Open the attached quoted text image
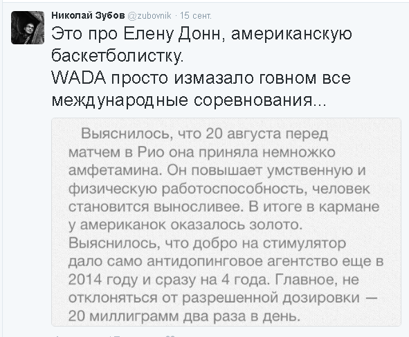This screenshot has height=337, width=409. [x=226, y=222]
